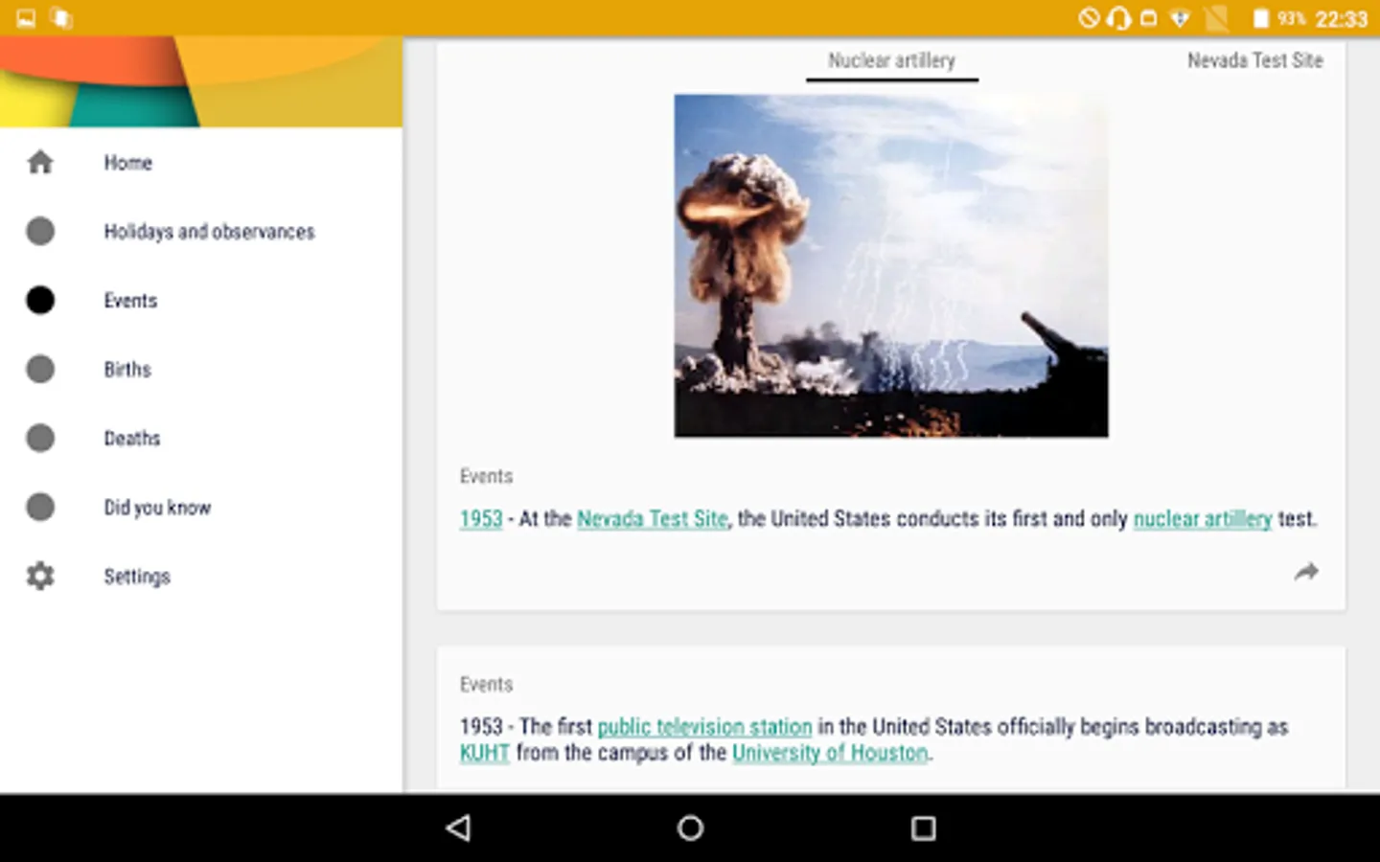Click the Settings gear icon
Viewport: 1380px width, 862px height.
point(40,577)
